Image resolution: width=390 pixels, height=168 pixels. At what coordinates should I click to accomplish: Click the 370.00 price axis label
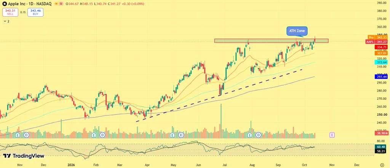click(x=382, y=19)
